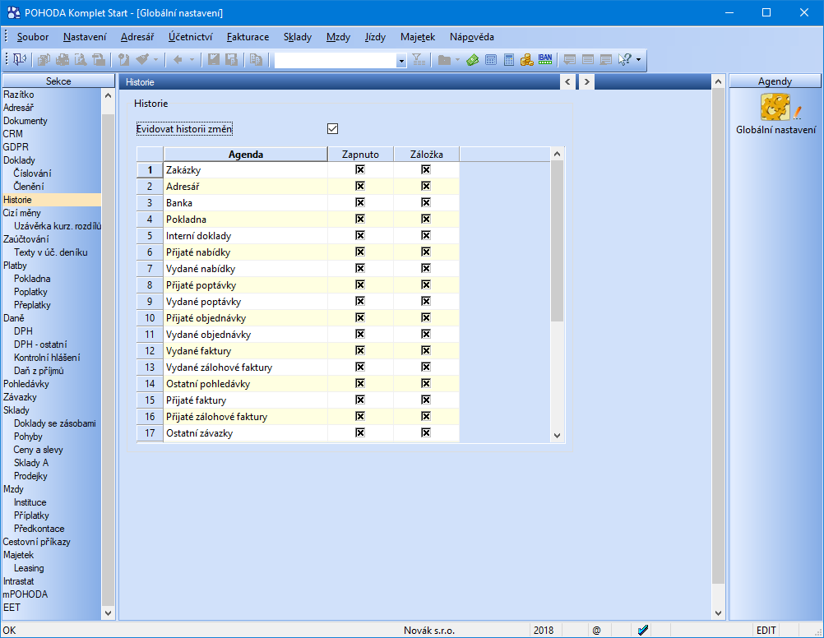This screenshot has width=824, height=638.
Task: Toggle Evidovat historii změn checkbox
Action: click(333, 129)
